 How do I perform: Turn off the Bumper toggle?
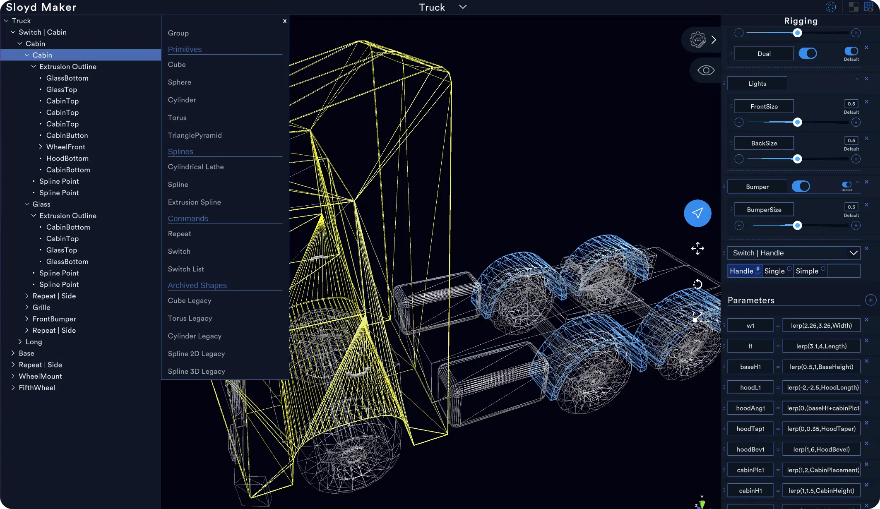pyautogui.click(x=801, y=187)
